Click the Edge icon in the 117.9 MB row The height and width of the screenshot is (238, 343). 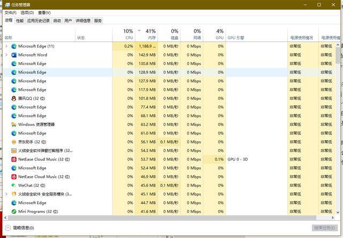(x=14, y=90)
